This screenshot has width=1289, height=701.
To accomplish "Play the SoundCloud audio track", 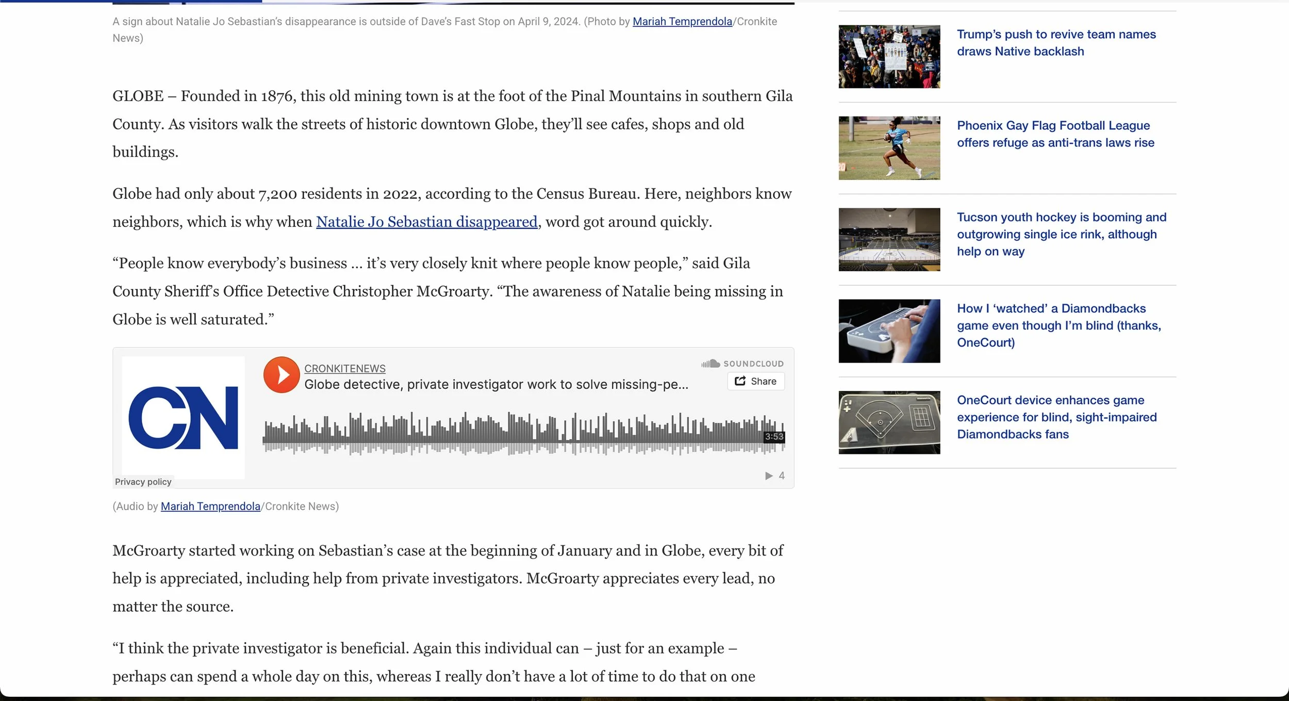I will pyautogui.click(x=281, y=375).
